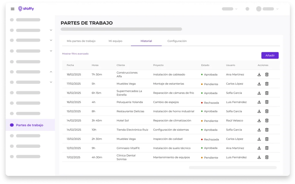Viewport: 295px width, 184px height.
Task: Open the hamburger menu
Action: tap(12, 9)
